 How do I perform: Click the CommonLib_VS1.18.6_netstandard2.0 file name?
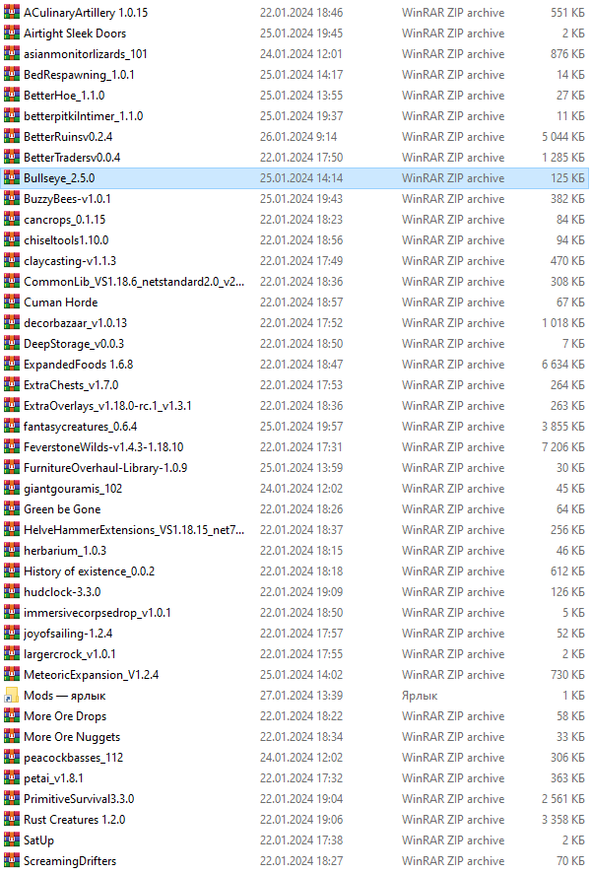[134, 282]
